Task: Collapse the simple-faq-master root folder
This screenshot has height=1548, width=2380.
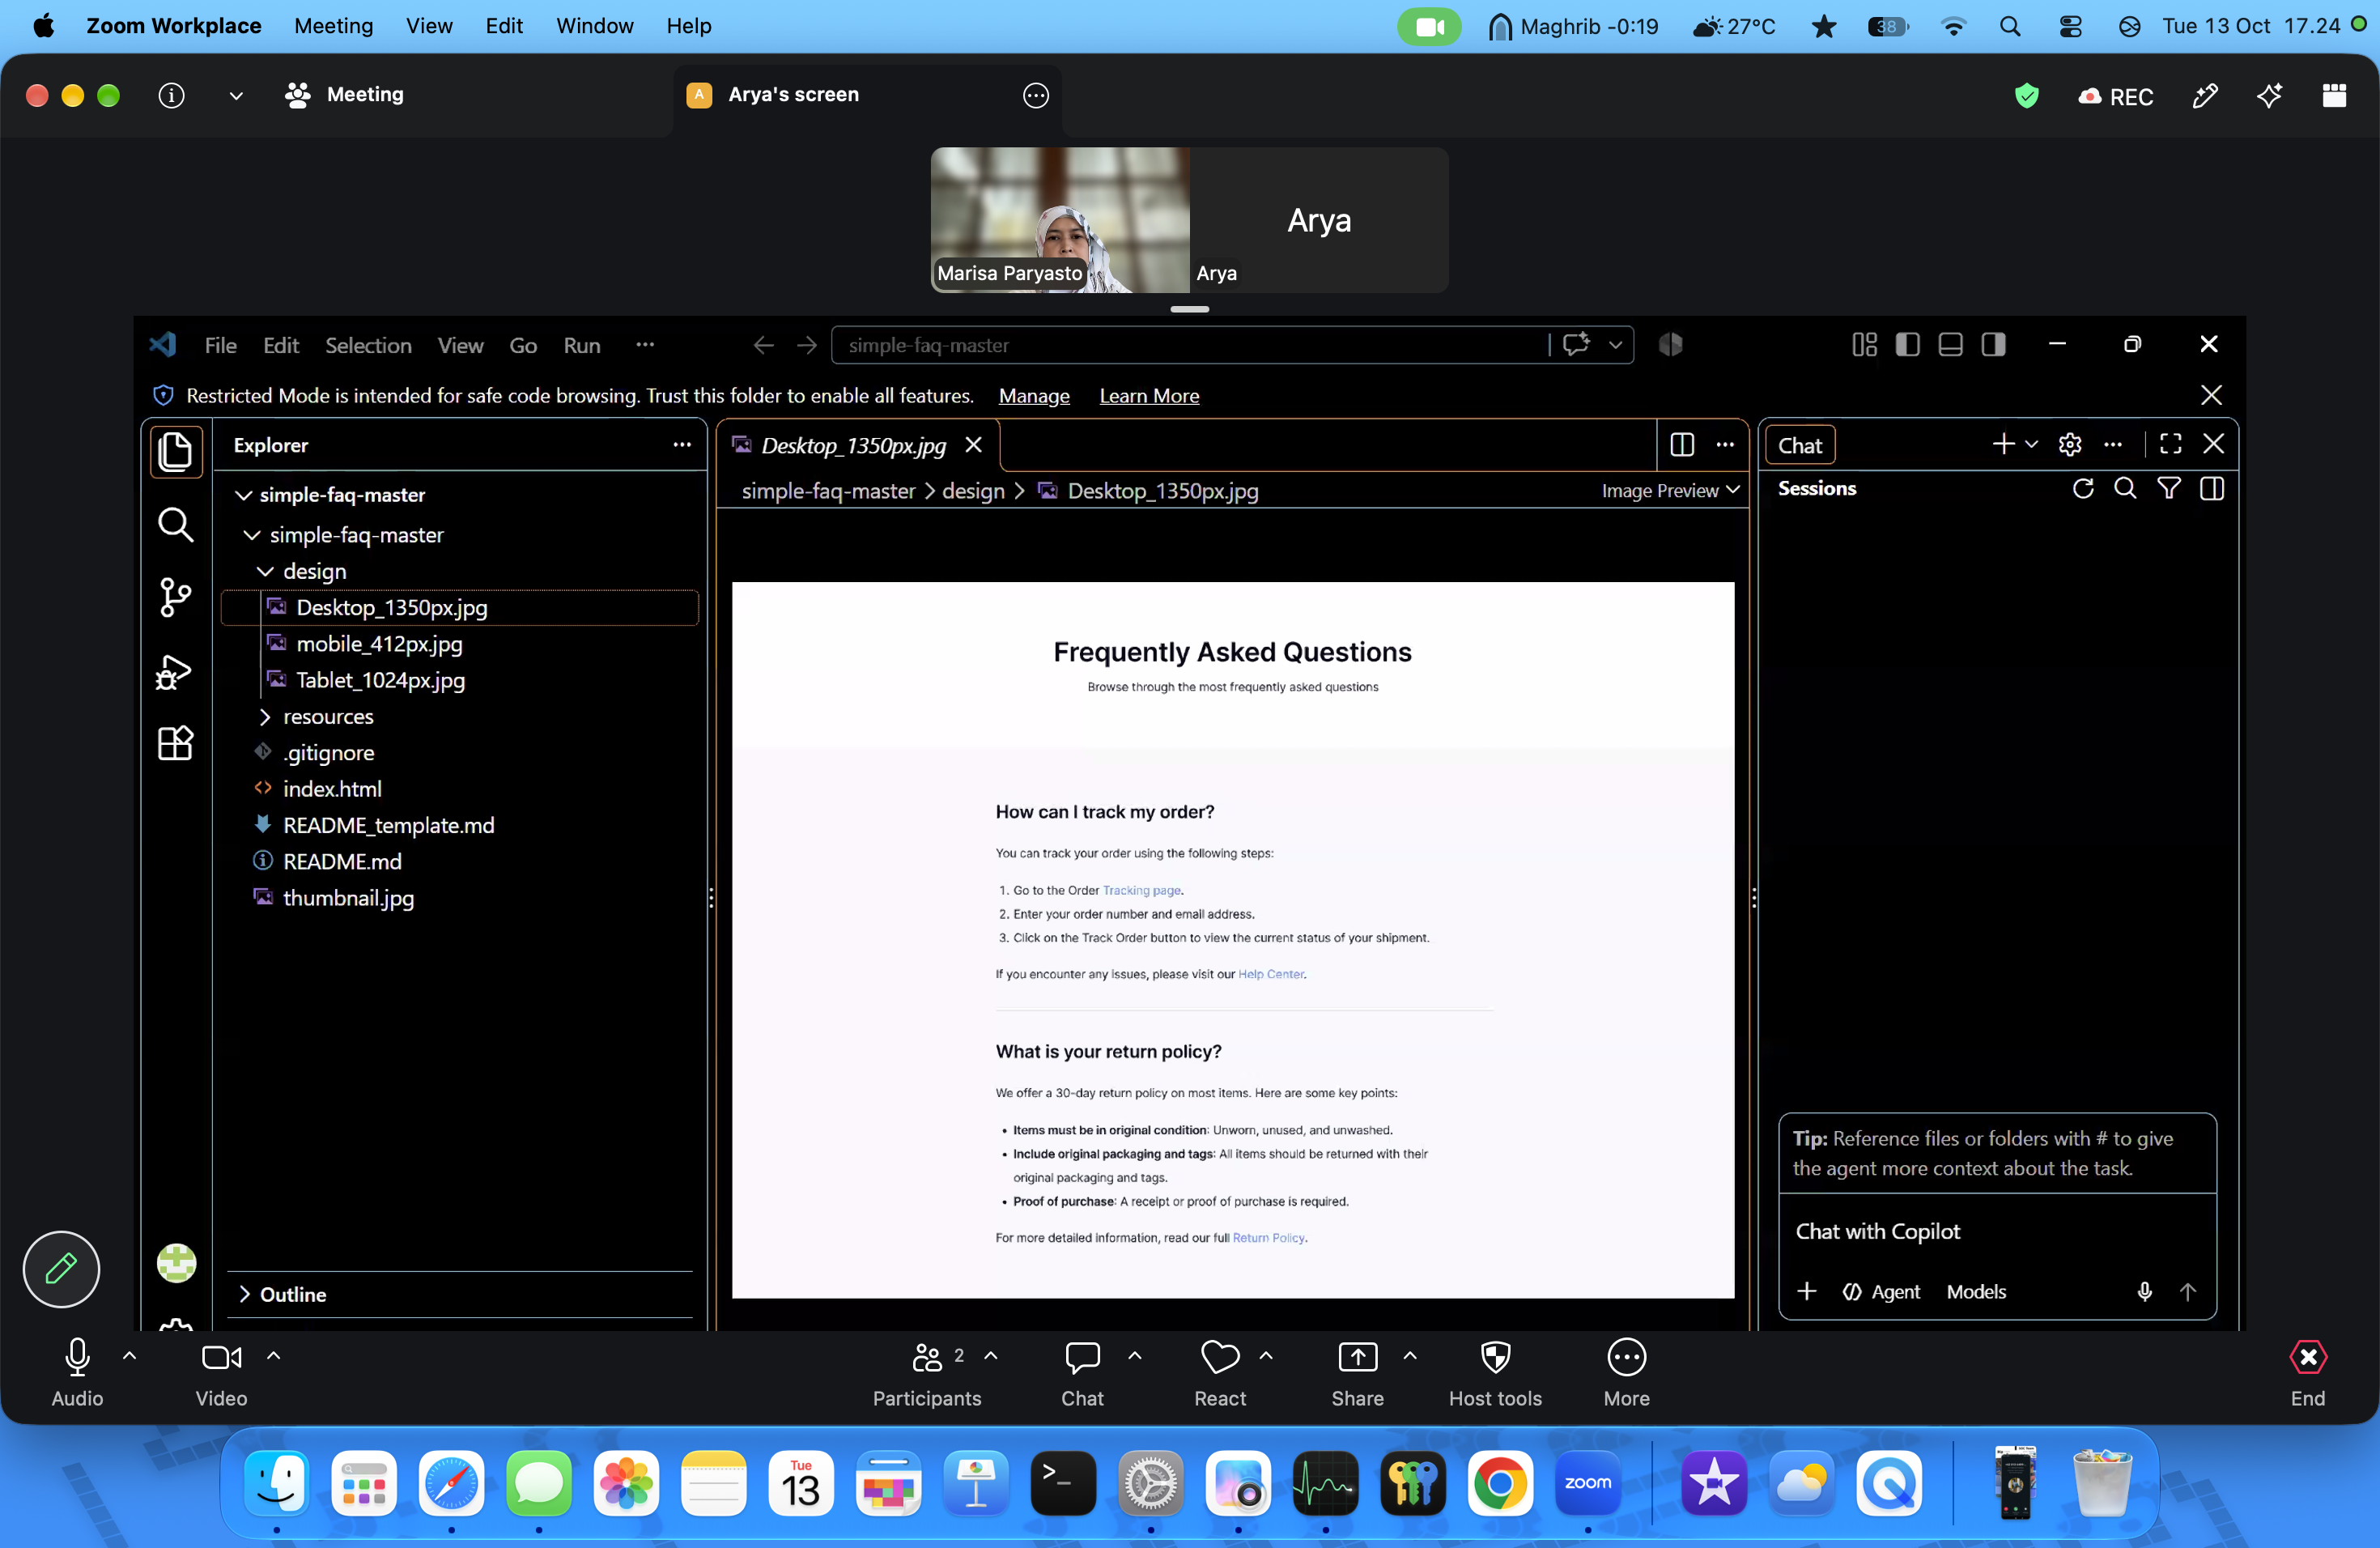Action: [x=243, y=495]
